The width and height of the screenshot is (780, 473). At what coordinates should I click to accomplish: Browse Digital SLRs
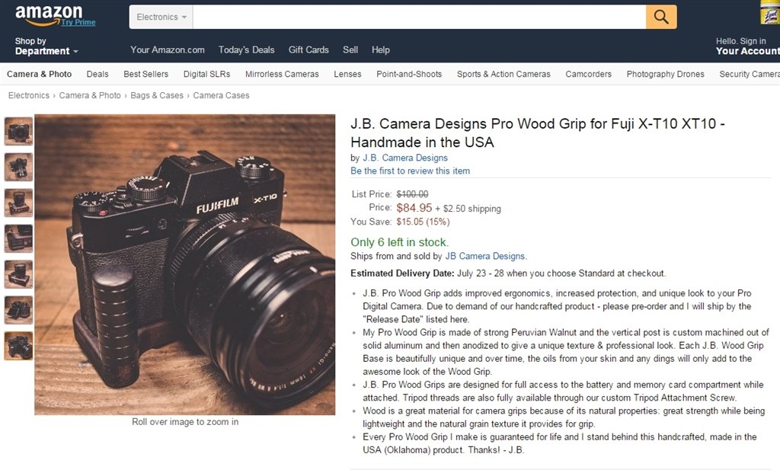coord(207,74)
